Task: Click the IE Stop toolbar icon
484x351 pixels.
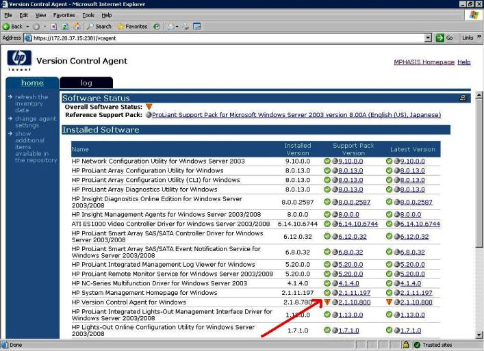Action: [55, 26]
